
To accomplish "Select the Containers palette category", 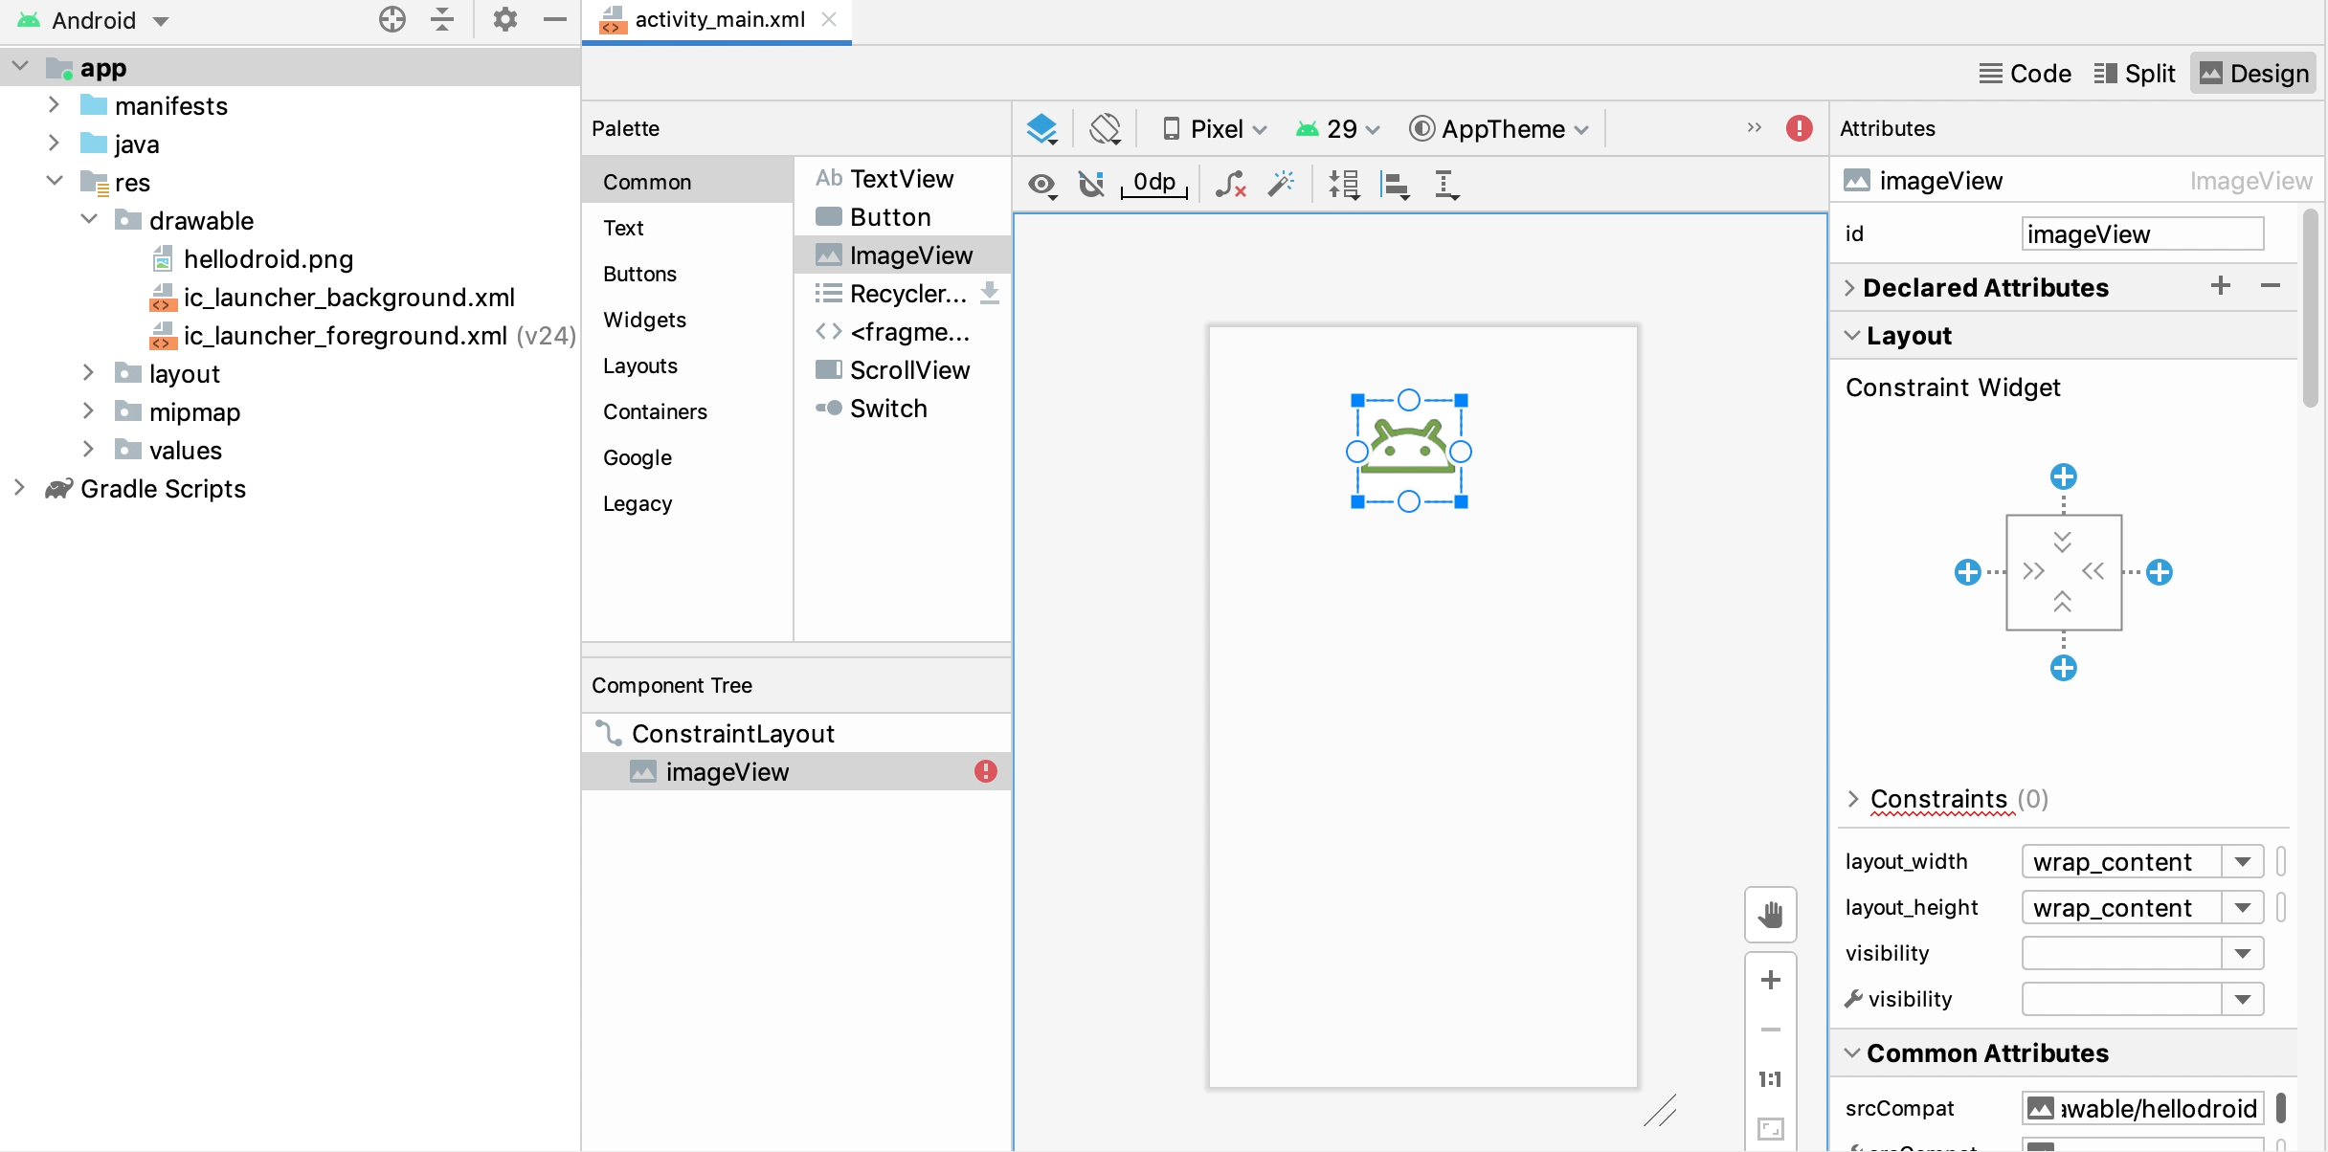I will click(x=687, y=411).
